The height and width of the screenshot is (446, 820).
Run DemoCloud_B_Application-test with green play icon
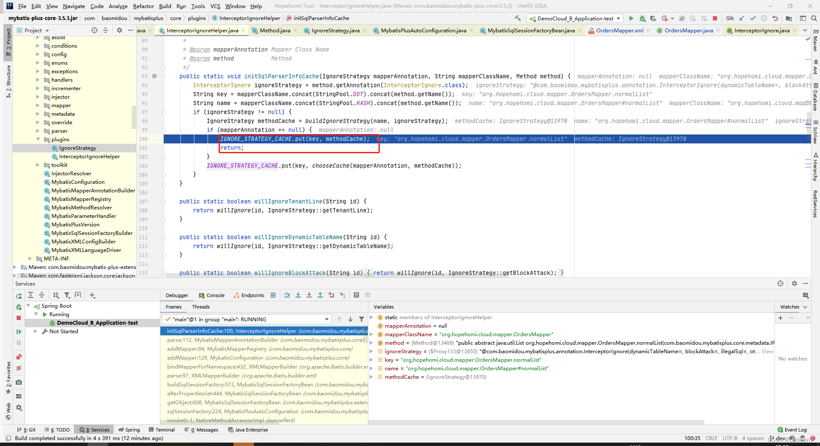coord(631,18)
